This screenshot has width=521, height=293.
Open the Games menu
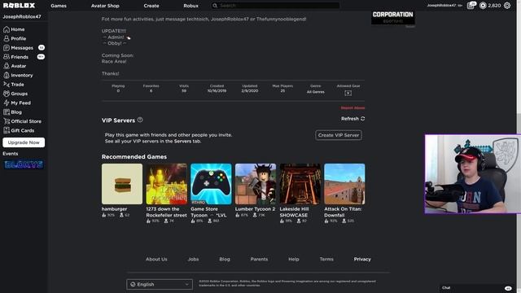(x=59, y=6)
